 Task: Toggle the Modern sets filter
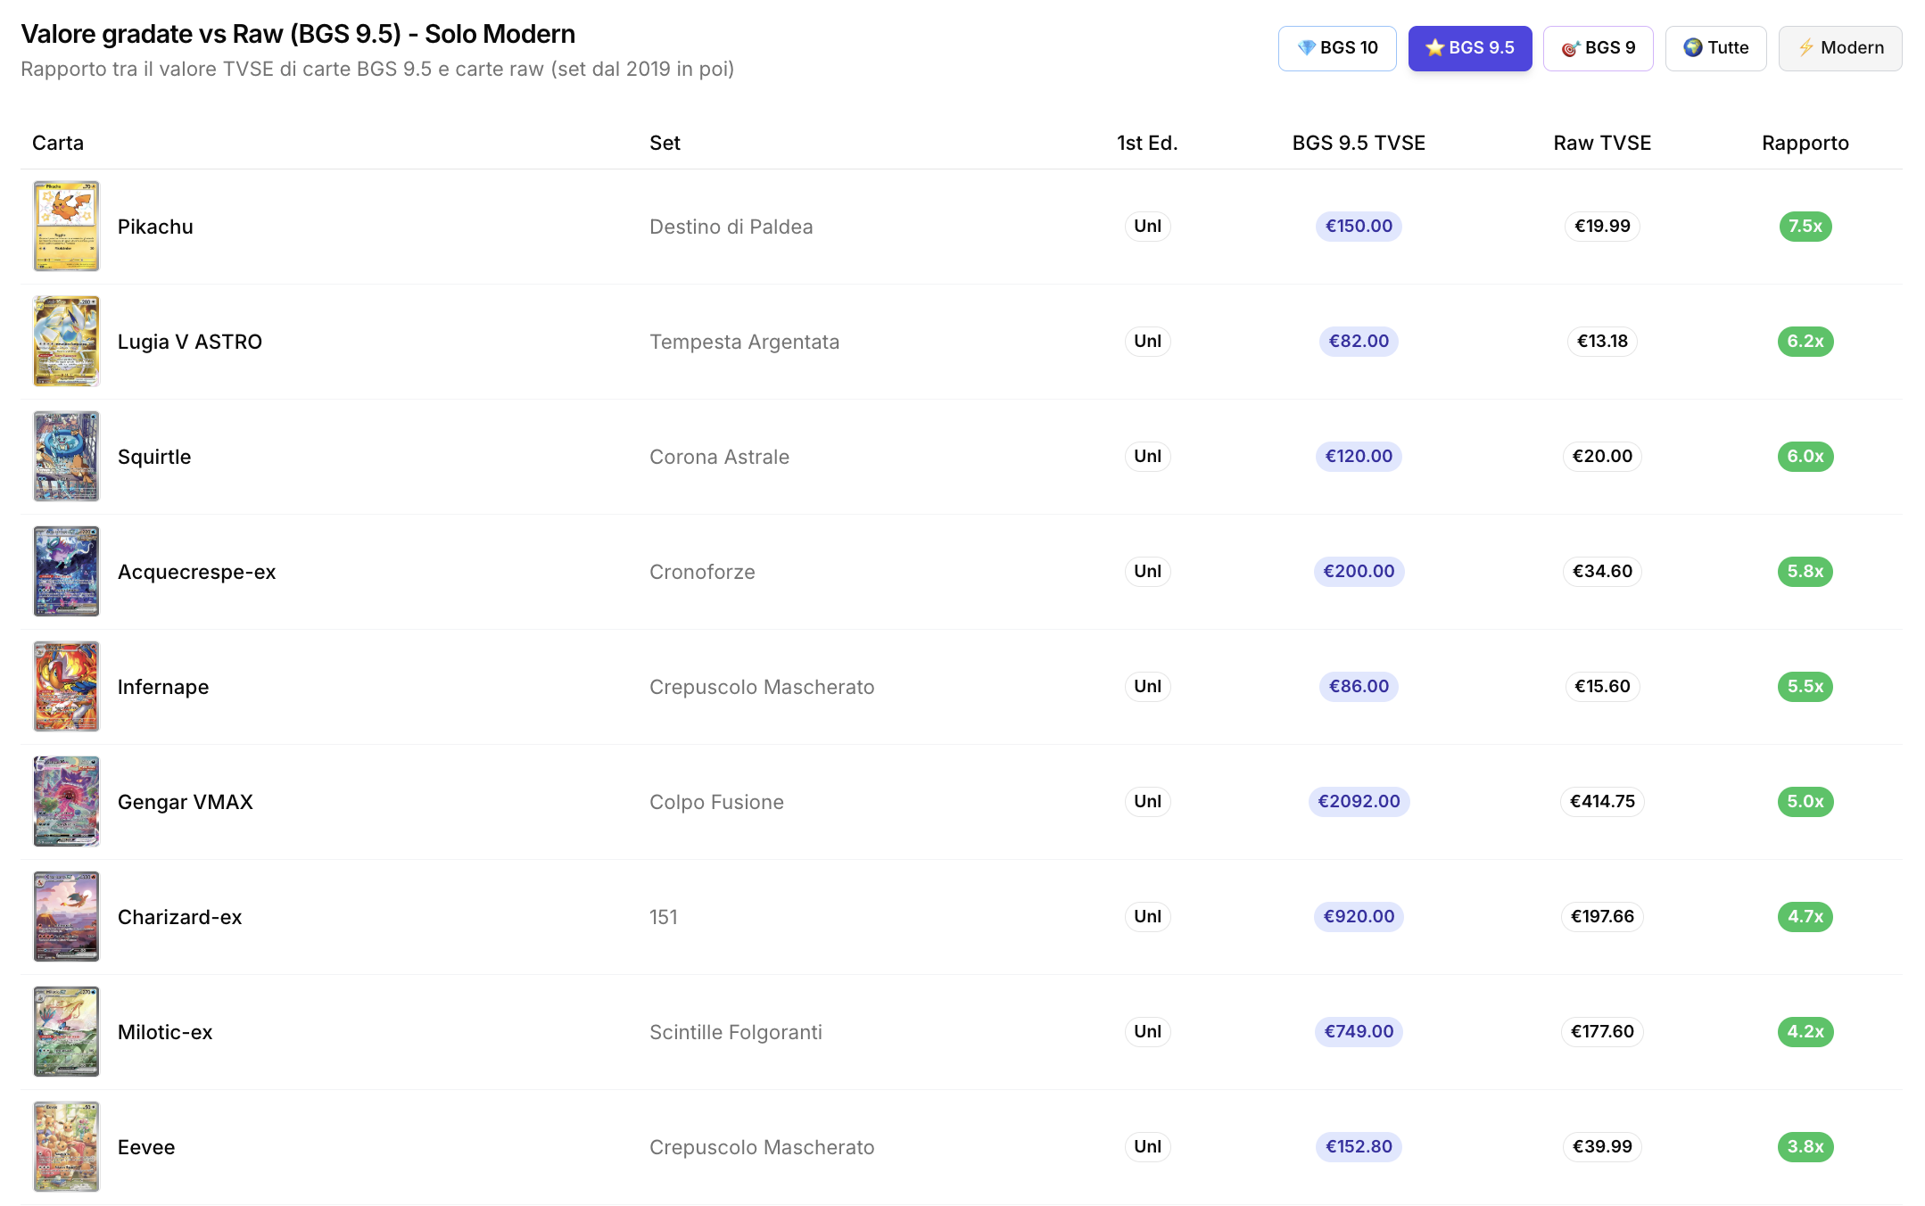[1839, 48]
